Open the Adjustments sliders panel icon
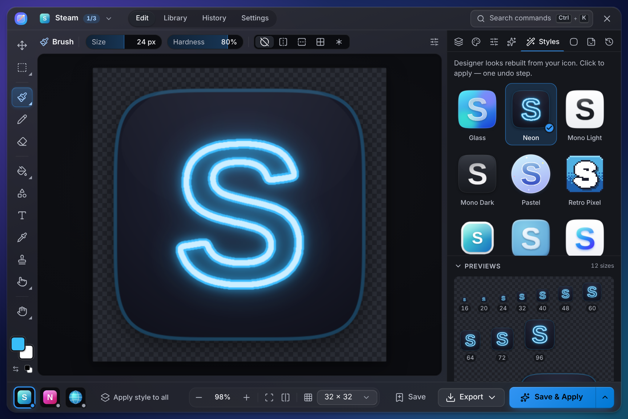Screen dimensions: 628x419 tap(494, 42)
